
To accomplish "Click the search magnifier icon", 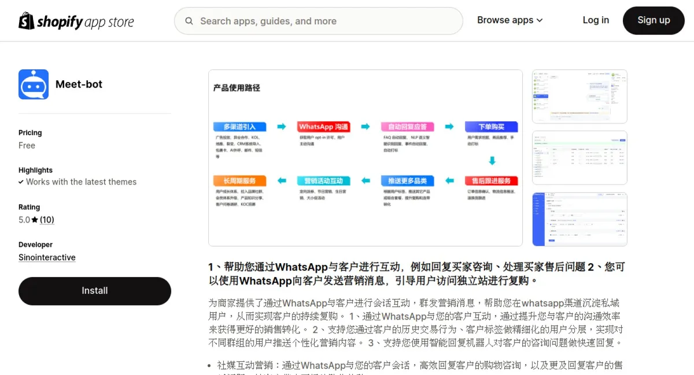I will coord(189,21).
